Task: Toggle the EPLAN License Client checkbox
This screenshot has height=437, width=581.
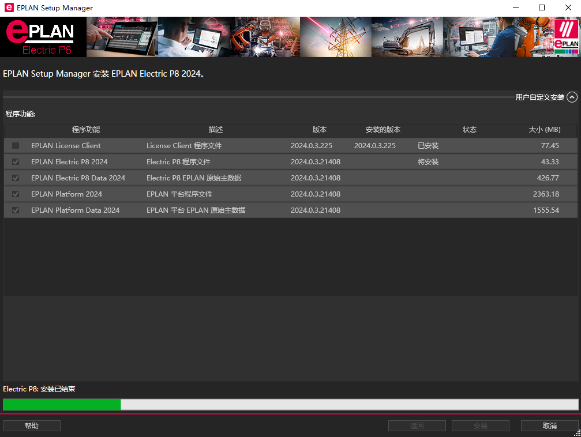Action: click(x=16, y=145)
